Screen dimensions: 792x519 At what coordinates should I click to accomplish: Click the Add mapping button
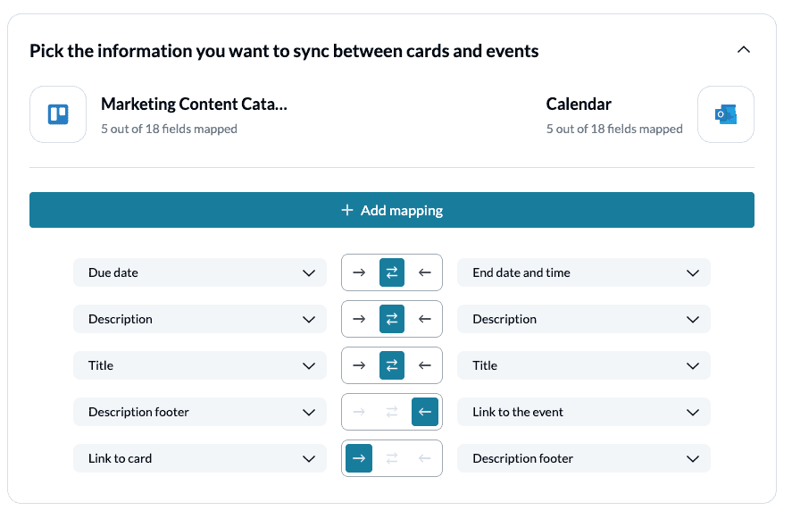tap(392, 210)
